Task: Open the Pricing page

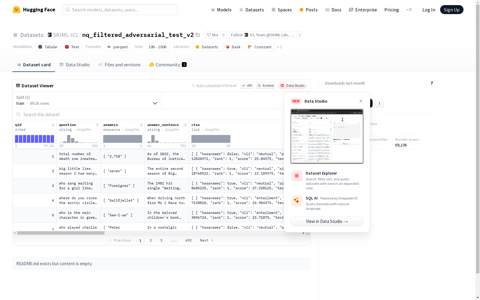Action: (391, 10)
